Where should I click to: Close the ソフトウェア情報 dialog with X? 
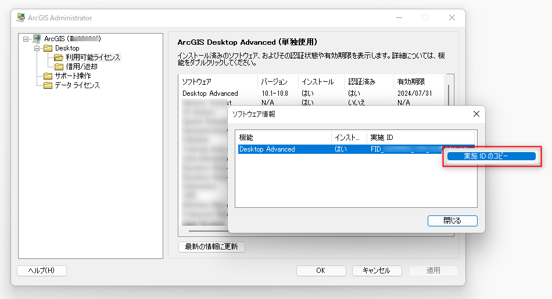click(x=476, y=114)
